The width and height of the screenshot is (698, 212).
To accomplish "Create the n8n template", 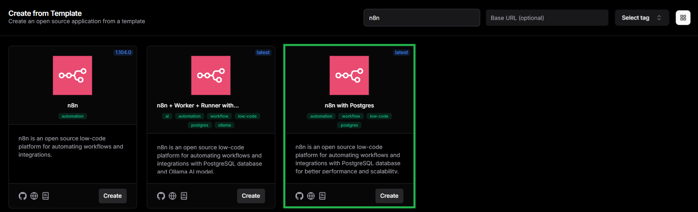I will [x=113, y=196].
